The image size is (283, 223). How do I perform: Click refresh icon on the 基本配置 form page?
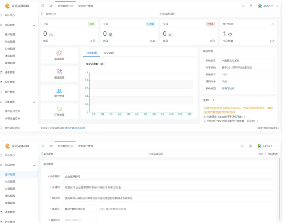[51, 146]
